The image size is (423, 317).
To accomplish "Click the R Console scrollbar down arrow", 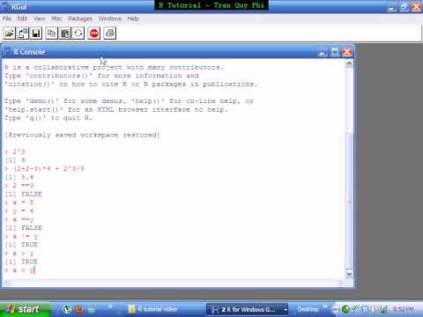I will click(349, 274).
